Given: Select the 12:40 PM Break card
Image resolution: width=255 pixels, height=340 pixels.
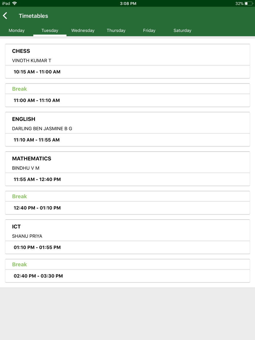Looking at the screenshot, I should pyautogui.click(x=127, y=203).
